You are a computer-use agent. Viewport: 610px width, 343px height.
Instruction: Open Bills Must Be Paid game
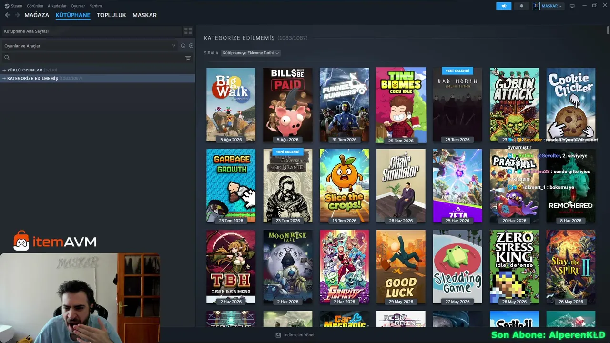point(287,105)
